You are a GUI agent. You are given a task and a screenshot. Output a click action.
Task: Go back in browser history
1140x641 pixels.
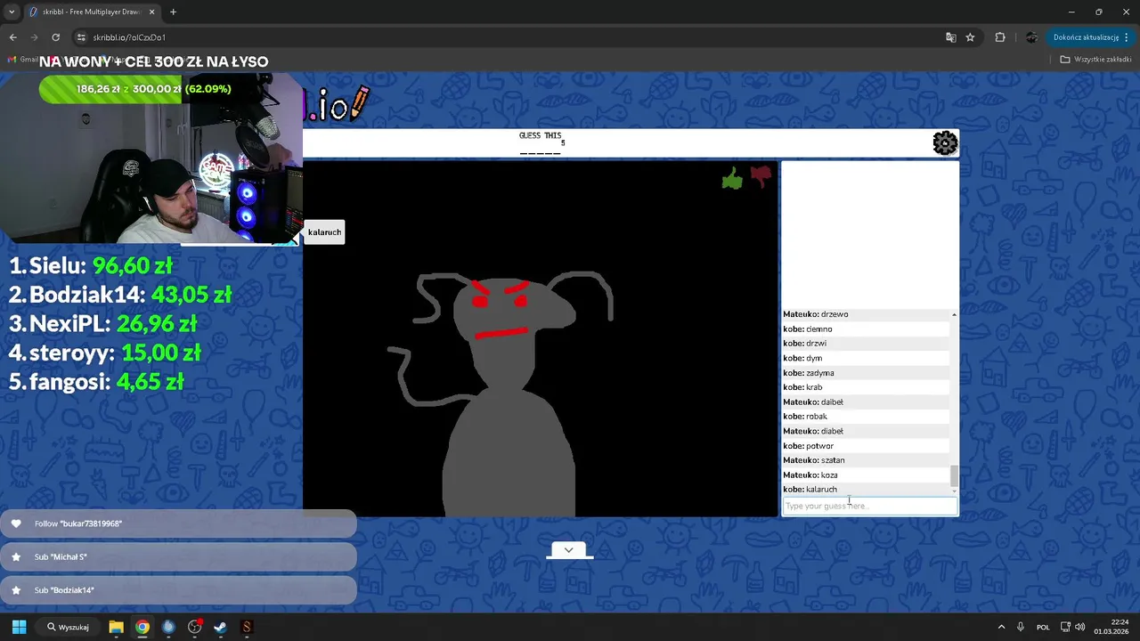[x=12, y=37]
